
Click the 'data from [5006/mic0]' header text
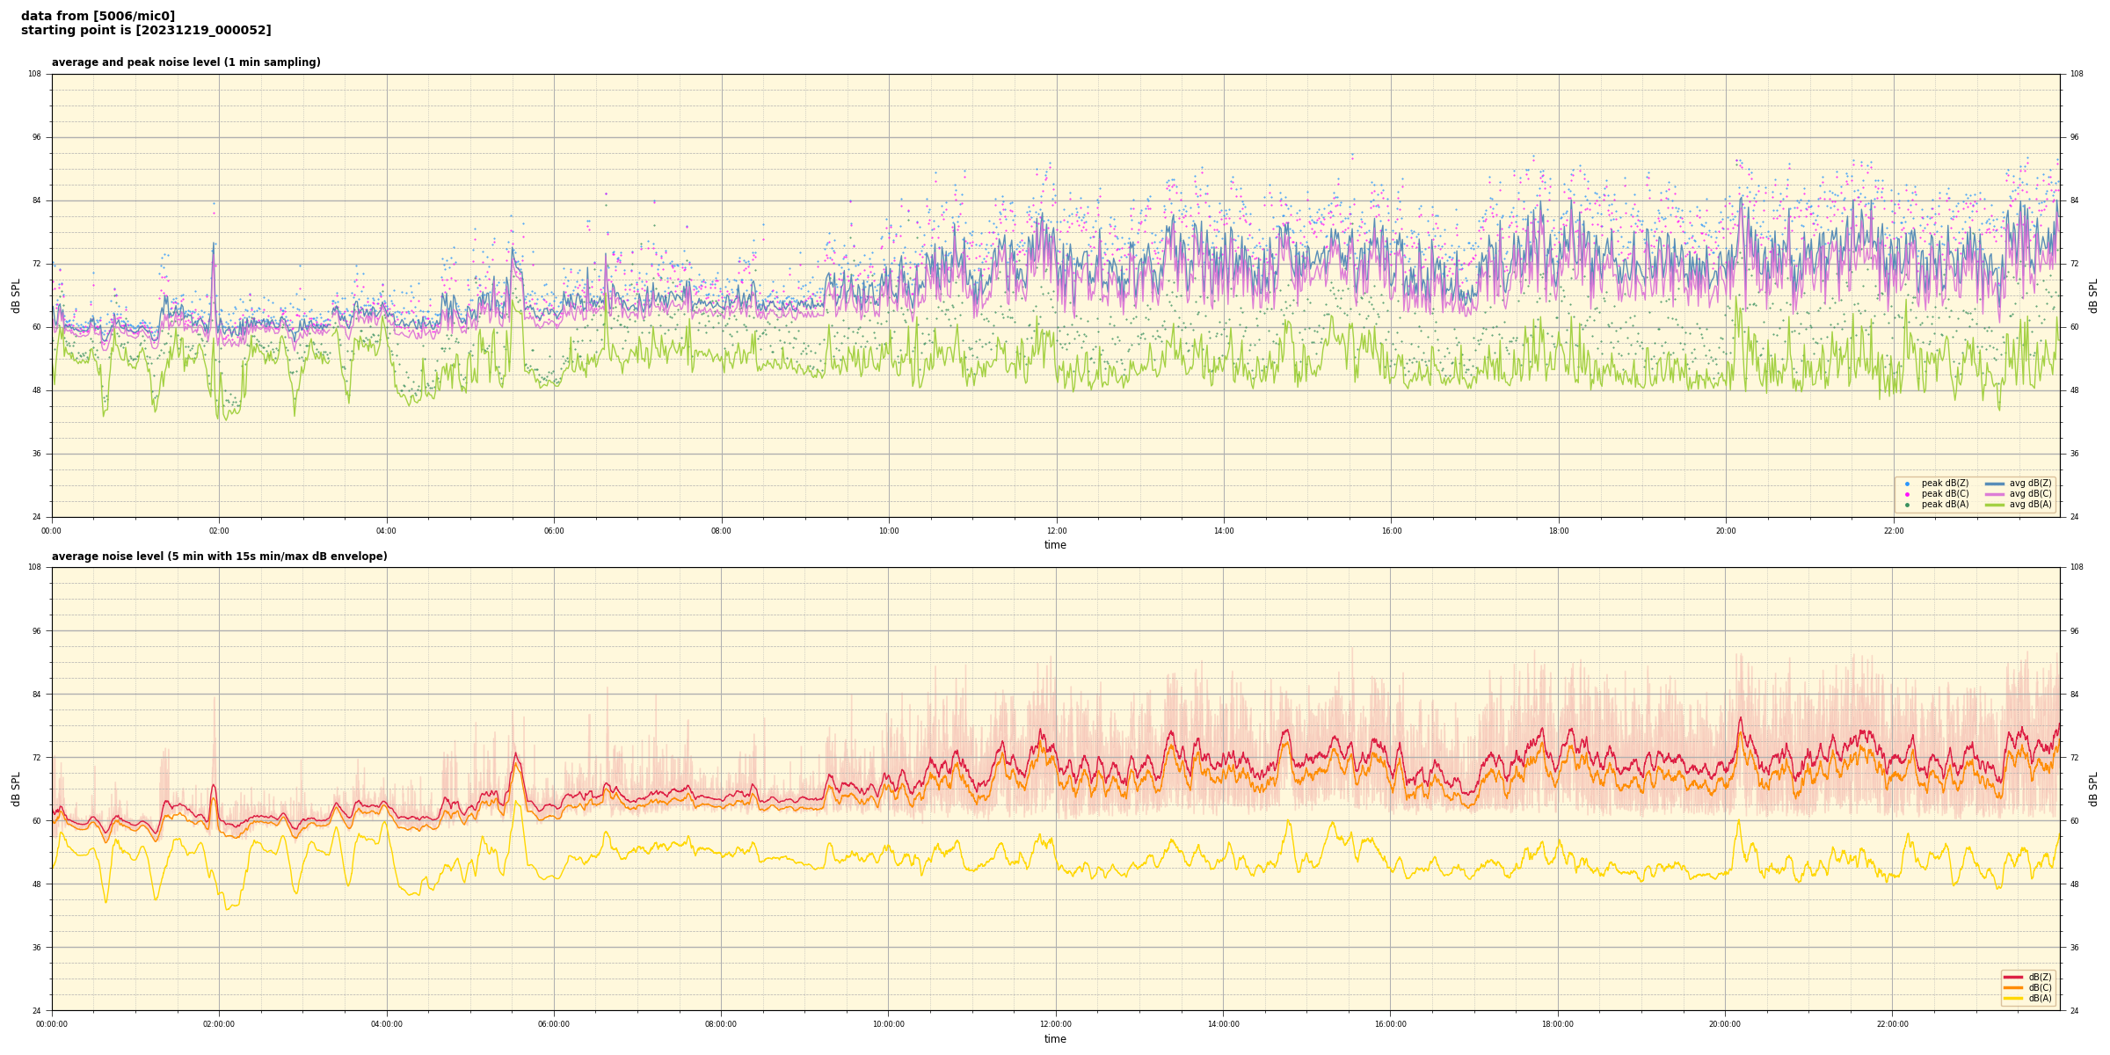[98, 16]
